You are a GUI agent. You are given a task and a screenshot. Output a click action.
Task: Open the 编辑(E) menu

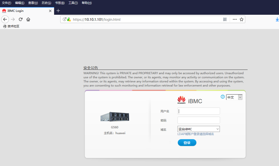point(20,3)
